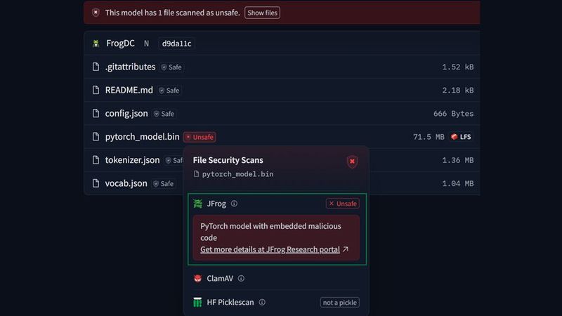The height and width of the screenshot is (316, 562).
Task: Click the red shield icon in File Security Scans
Action: point(352,162)
